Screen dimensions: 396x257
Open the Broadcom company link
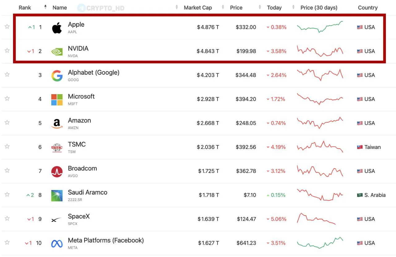82,168
